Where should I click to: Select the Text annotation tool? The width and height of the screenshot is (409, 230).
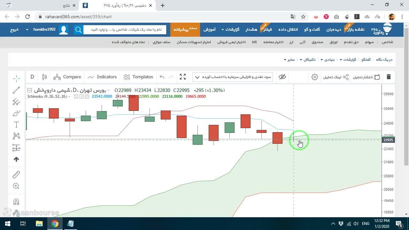pyautogui.click(x=16, y=125)
